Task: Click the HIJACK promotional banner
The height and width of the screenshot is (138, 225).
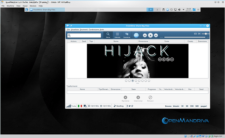Action: point(138,61)
